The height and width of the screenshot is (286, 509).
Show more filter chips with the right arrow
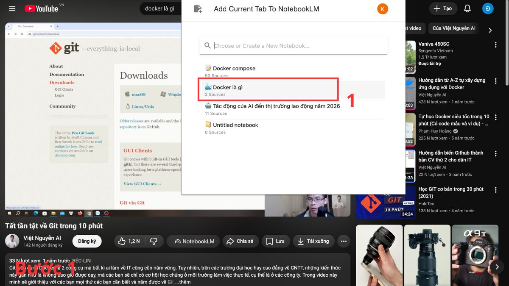click(490, 30)
